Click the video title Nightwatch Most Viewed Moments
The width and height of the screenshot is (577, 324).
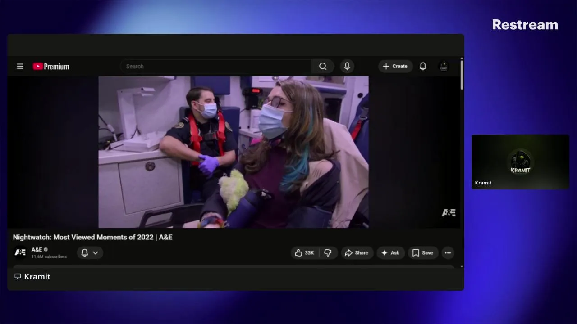click(x=92, y=237)
